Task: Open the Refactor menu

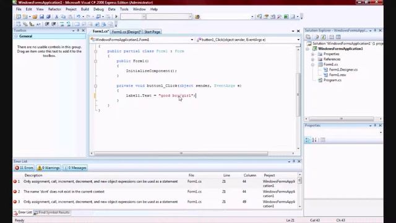Action: tap(54, 9)
